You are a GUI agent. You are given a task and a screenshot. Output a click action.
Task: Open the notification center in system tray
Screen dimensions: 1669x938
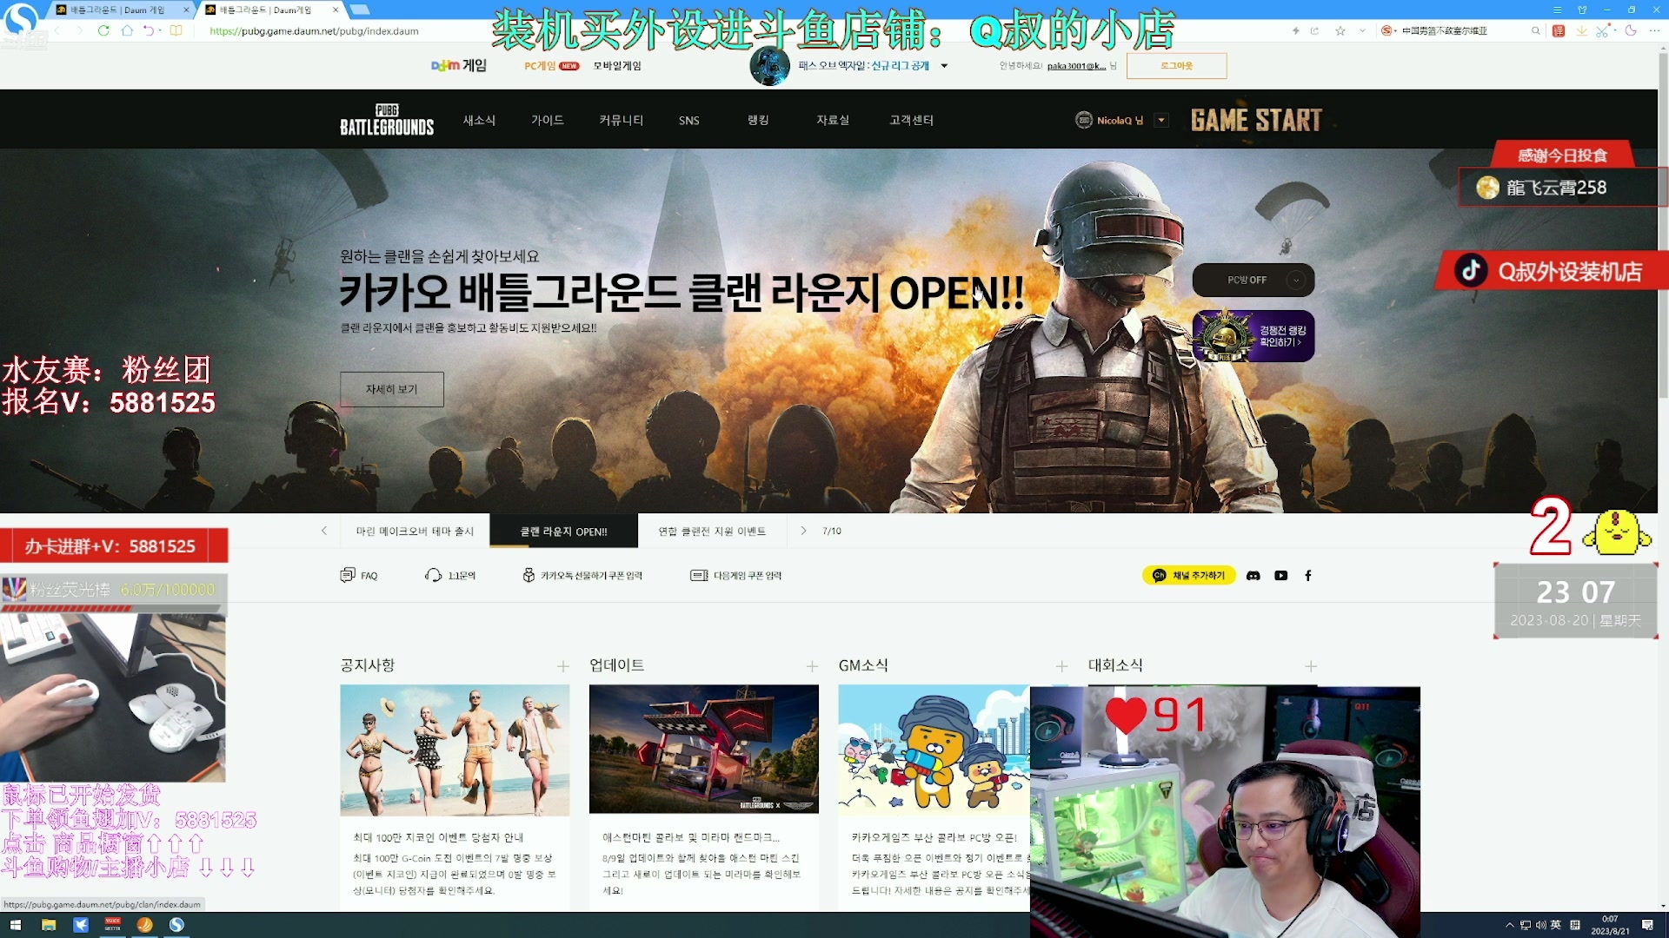click(x=1647, y=925)
